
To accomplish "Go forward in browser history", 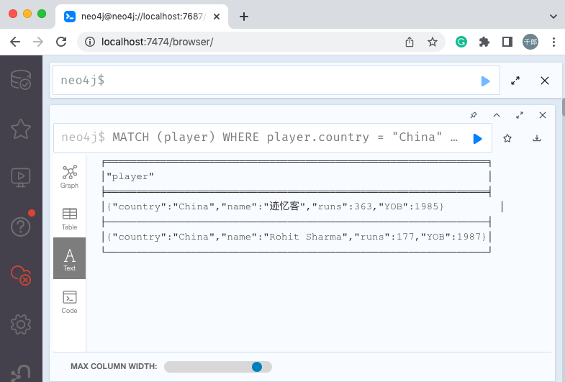I will pyautogui.click(x=38, y=42).
